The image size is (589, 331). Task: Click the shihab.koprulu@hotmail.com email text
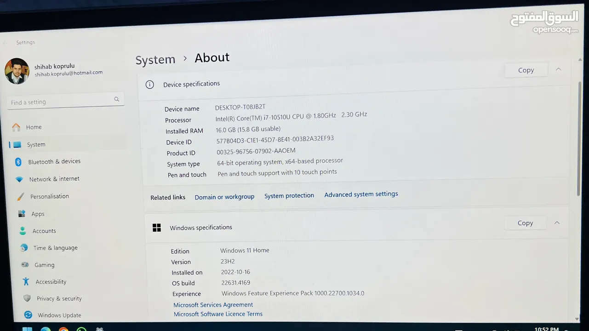69,74
